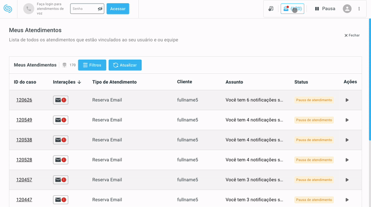Viewport: 371px width, 207px height.
Task: Open the inbox notifications counter (170)
Action: [292, 9]
